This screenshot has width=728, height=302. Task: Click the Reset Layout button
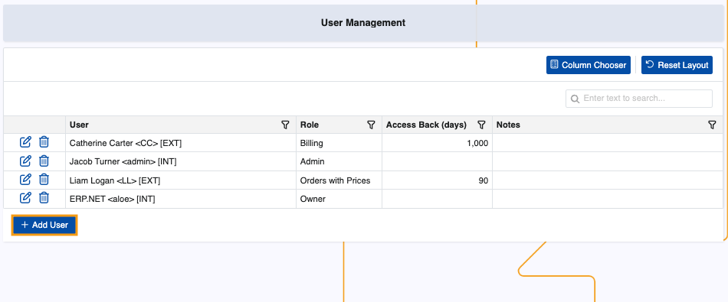677,65
